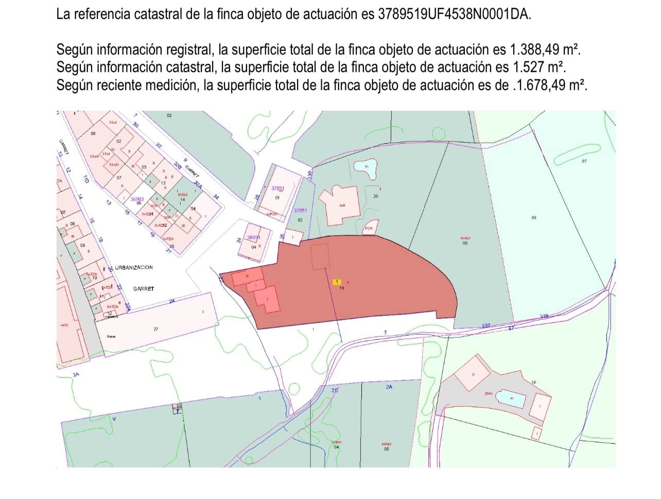Select the SUELO 05 parcel at the bottom
Viewport: 661px width, 499px height.
[x=386, y=446]
